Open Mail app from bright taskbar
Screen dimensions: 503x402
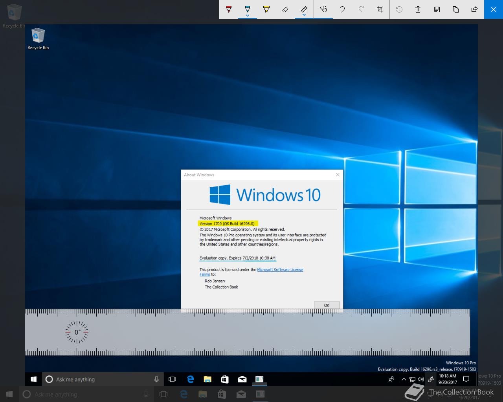tap(242, 379)
